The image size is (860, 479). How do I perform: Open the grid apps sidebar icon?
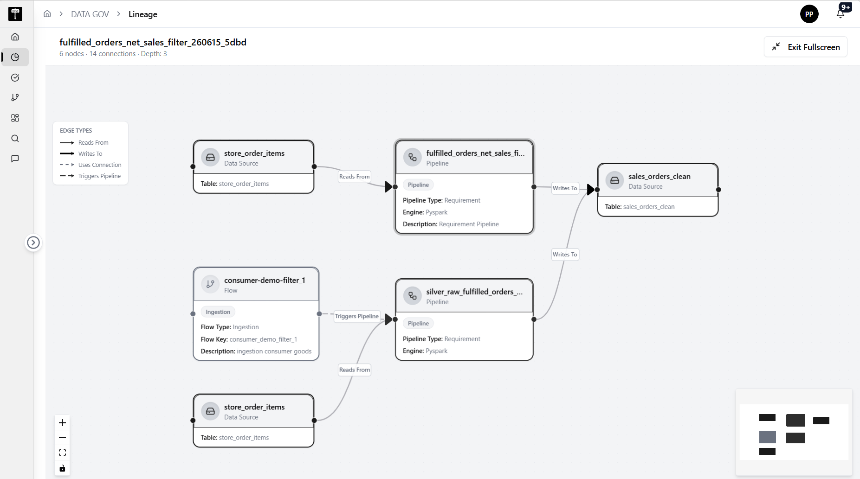coord(15,118)
